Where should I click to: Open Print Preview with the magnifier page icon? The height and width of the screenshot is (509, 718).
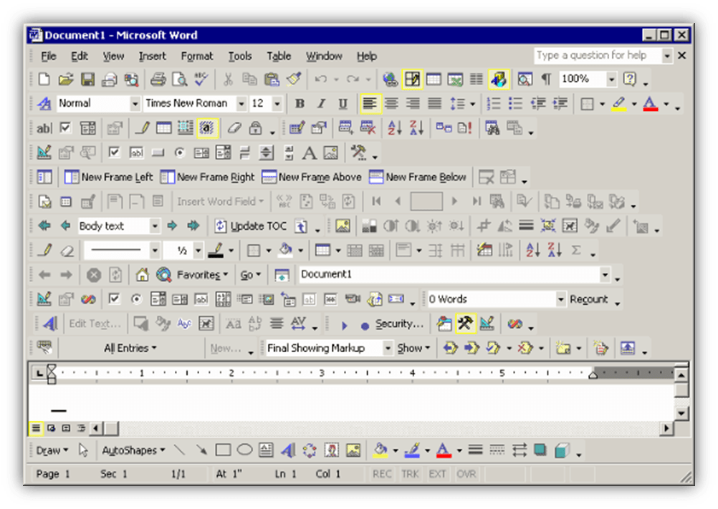pos(179,79)
